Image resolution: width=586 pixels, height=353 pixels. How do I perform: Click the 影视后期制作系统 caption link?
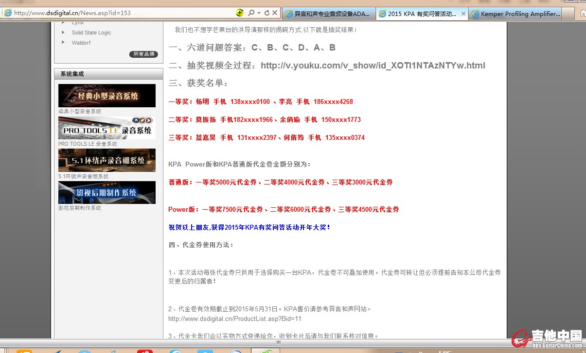(x=80, y=208)
